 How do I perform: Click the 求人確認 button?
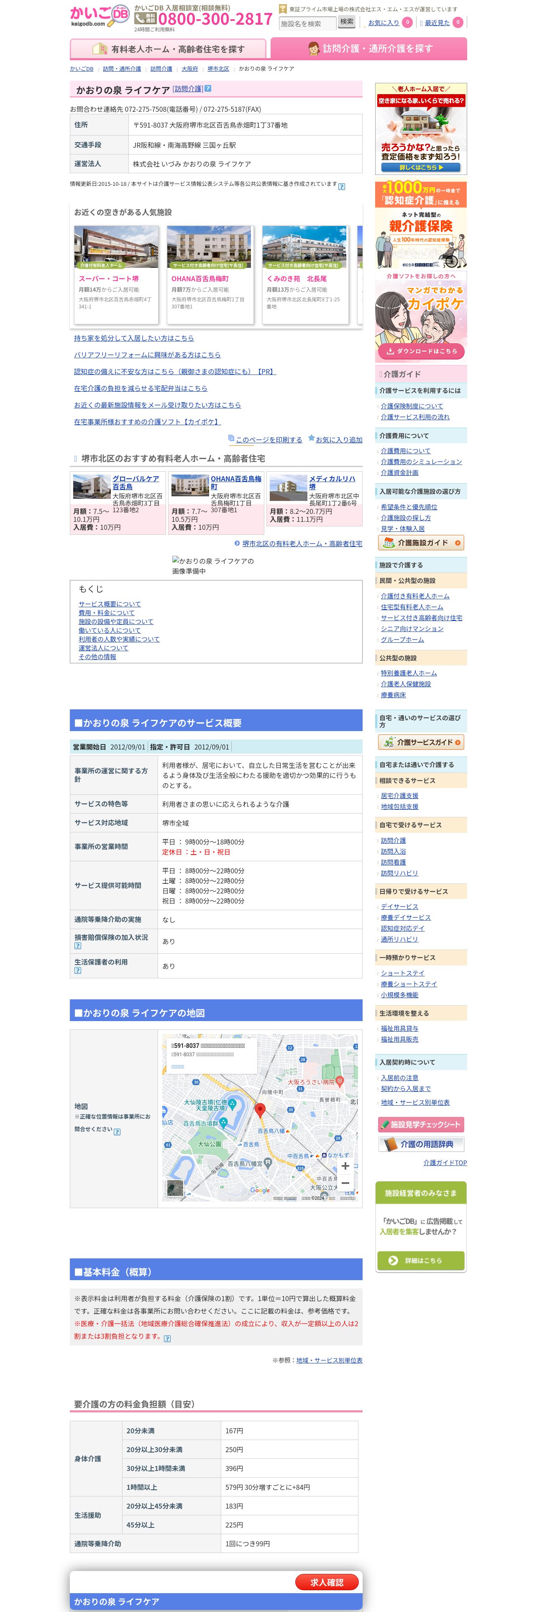coord(327,1582)
